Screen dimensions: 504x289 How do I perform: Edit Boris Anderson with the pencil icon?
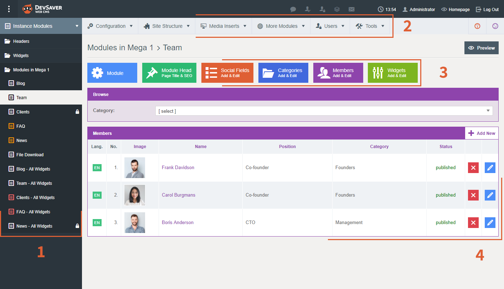(490, 223)
